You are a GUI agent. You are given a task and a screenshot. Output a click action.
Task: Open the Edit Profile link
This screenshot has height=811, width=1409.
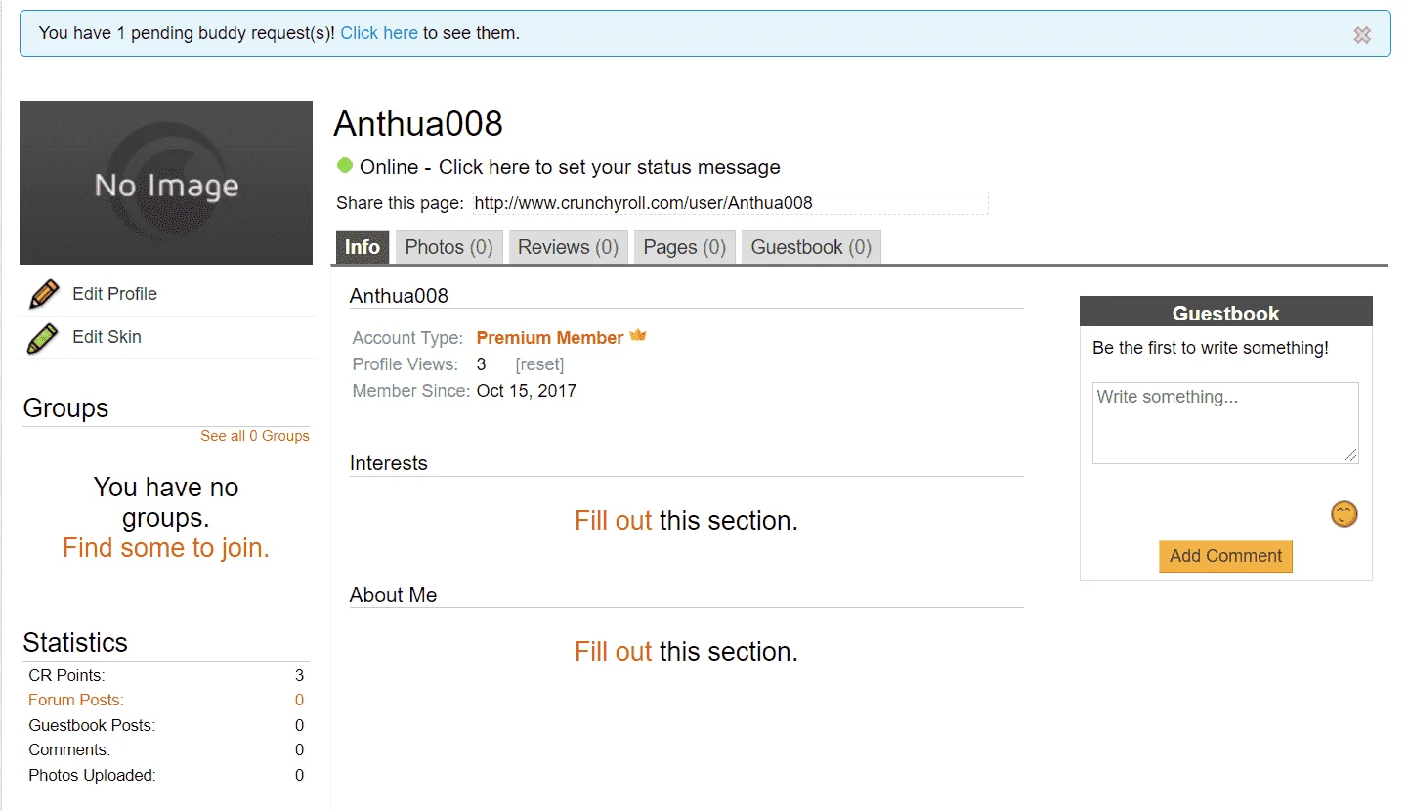tap(114, 294)
